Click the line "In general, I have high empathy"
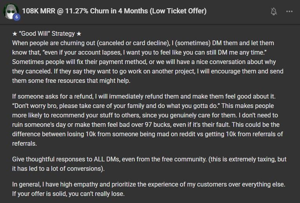 coord(149,185)
